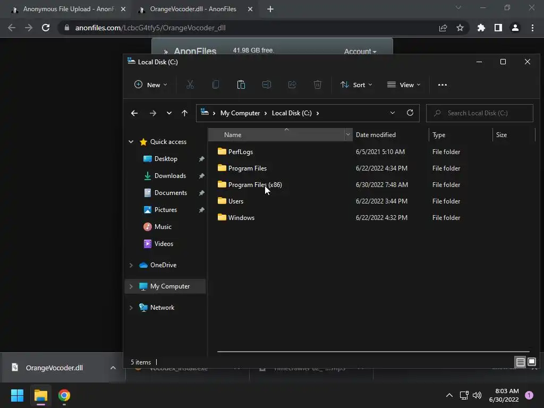Viewport: 544px width, 408px height.
Task: Switch to large icons view in status bar
Action: point(532,362)
